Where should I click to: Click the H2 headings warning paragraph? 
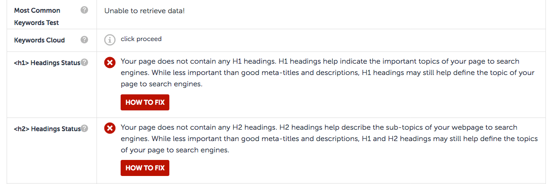point(329,139)
